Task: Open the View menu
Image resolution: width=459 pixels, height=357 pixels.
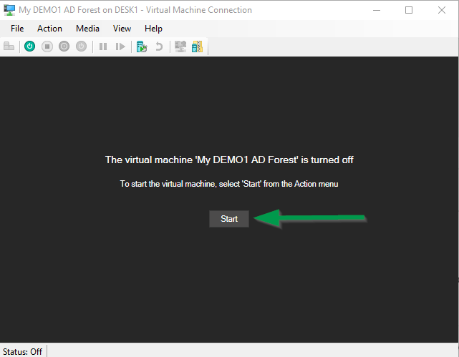Action: click(x=122, y=29)
